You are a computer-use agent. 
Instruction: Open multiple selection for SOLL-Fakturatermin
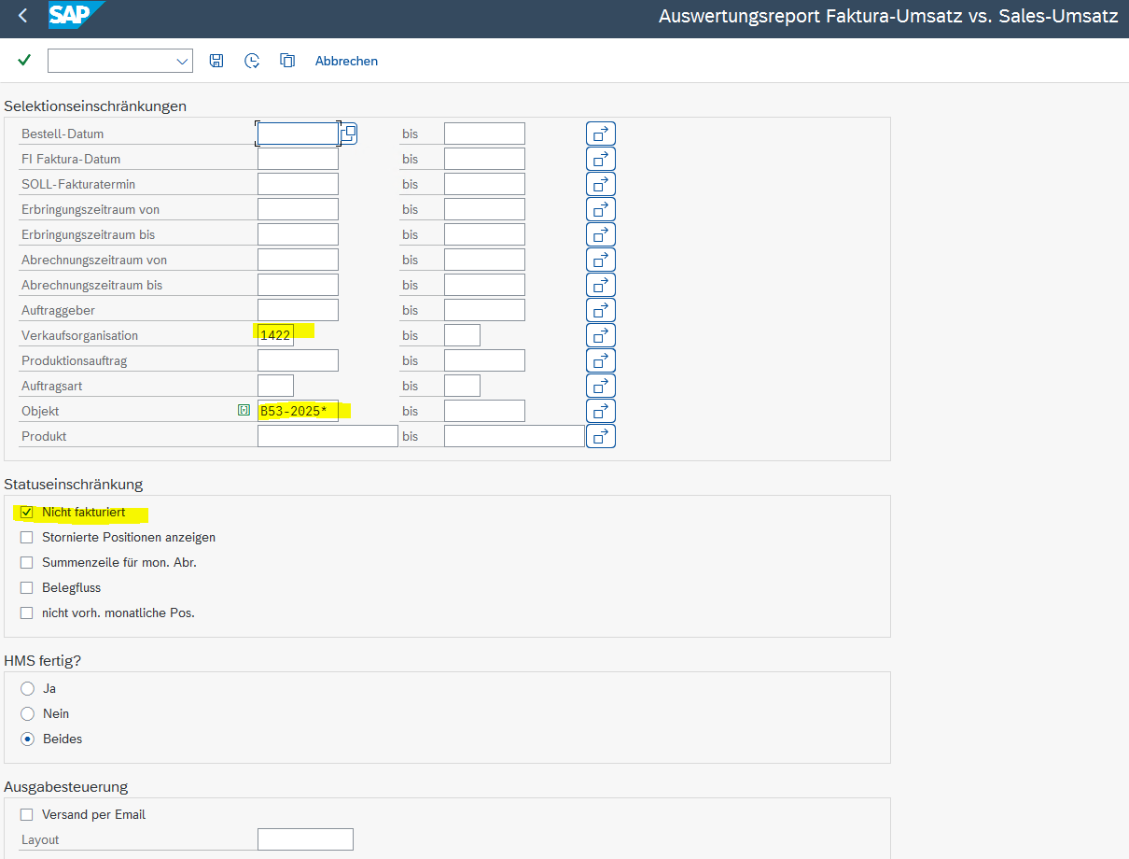click(601, 184)
